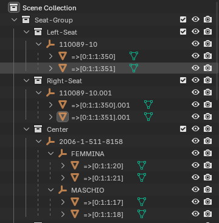Select the 110089-10.001 object name

click(85, 93)
